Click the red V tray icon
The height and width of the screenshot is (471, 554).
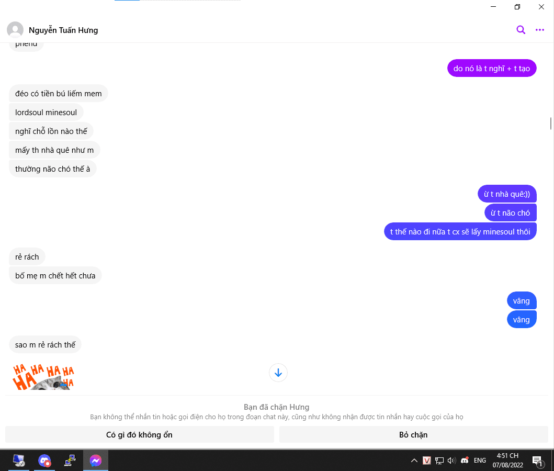click(426, 461)
